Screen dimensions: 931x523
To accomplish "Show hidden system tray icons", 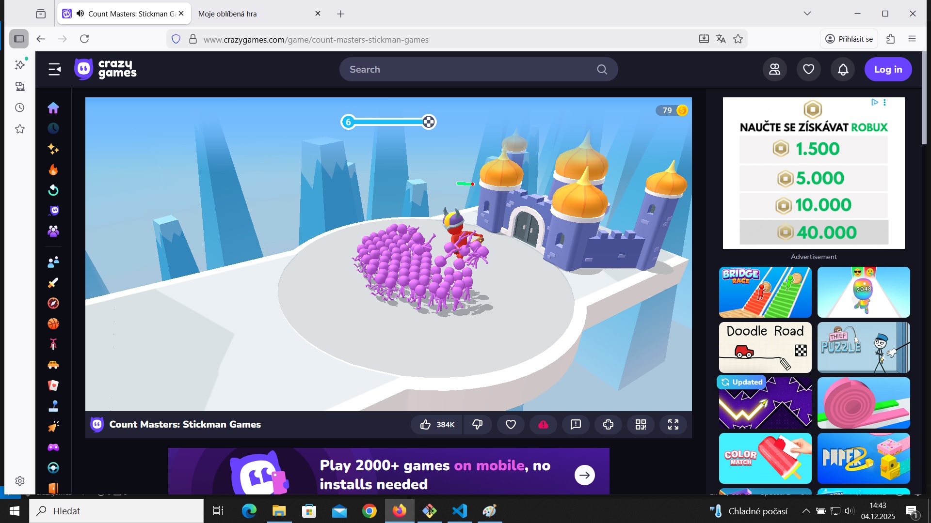I will point(805,511).
